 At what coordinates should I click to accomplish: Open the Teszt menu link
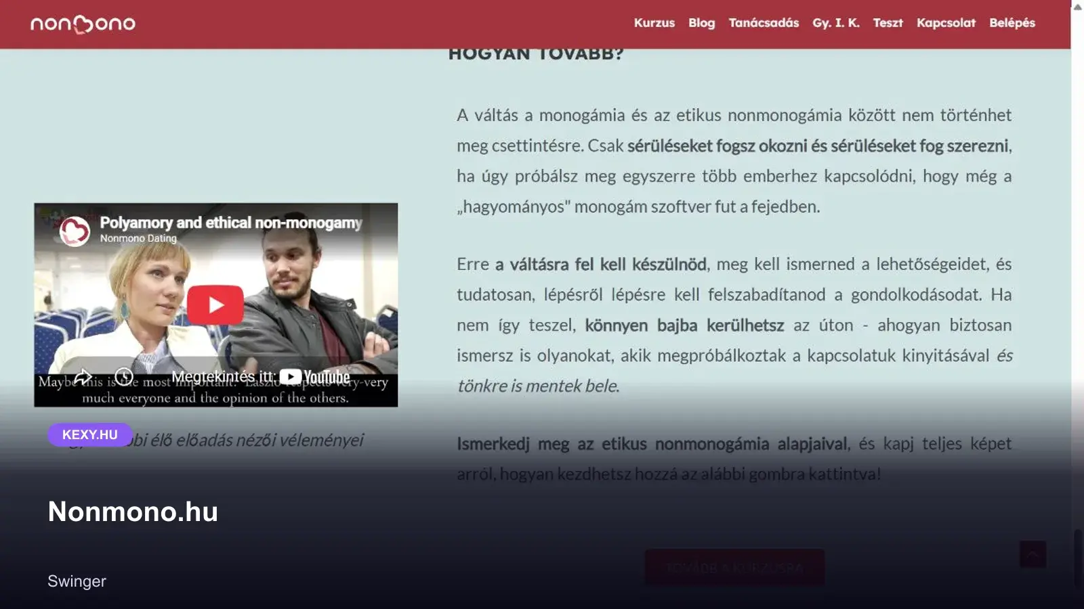tap(888, 23)
